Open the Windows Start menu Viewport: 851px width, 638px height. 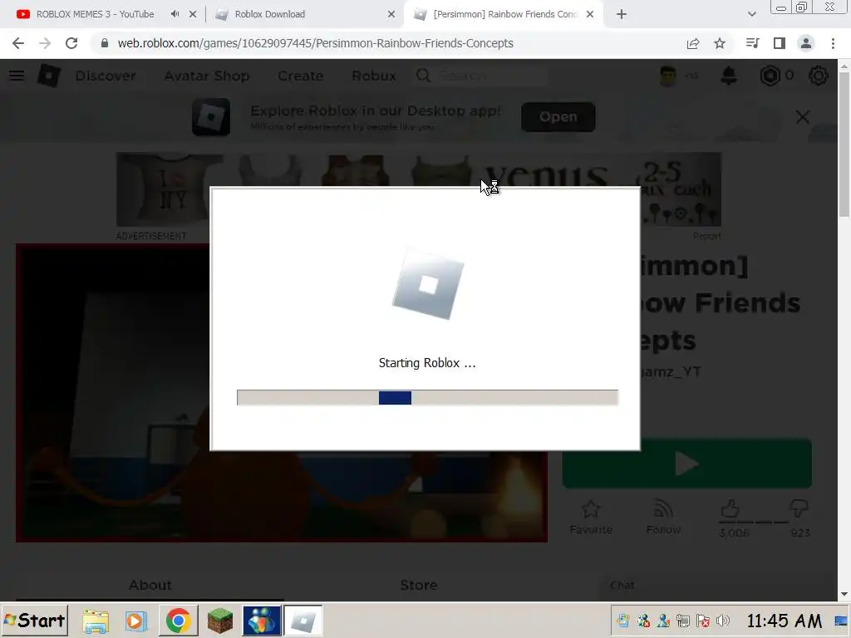click(34, 620)
